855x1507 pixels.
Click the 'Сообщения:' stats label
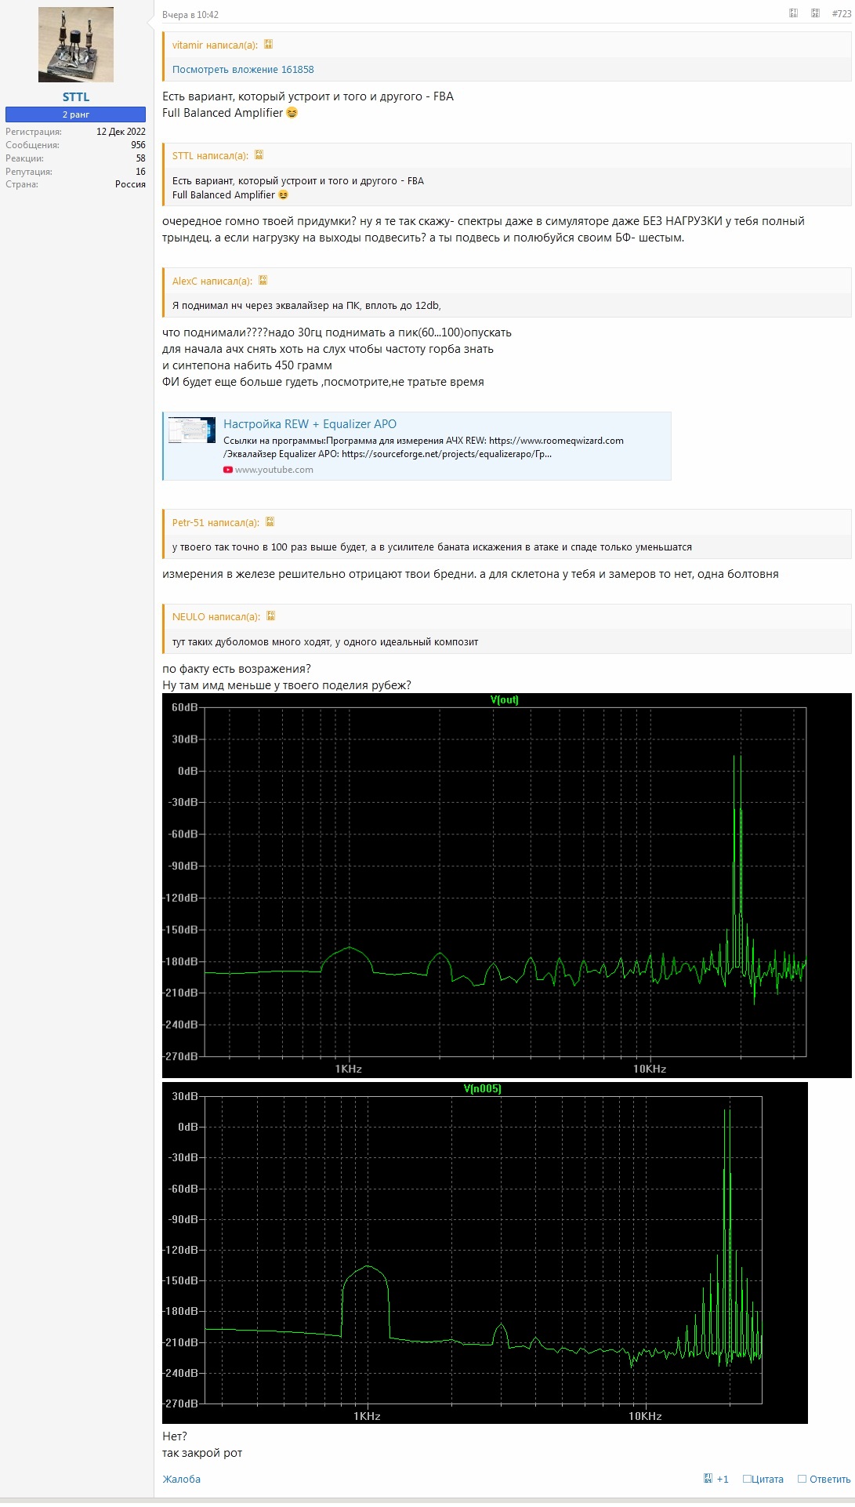(x=32, y=145)
